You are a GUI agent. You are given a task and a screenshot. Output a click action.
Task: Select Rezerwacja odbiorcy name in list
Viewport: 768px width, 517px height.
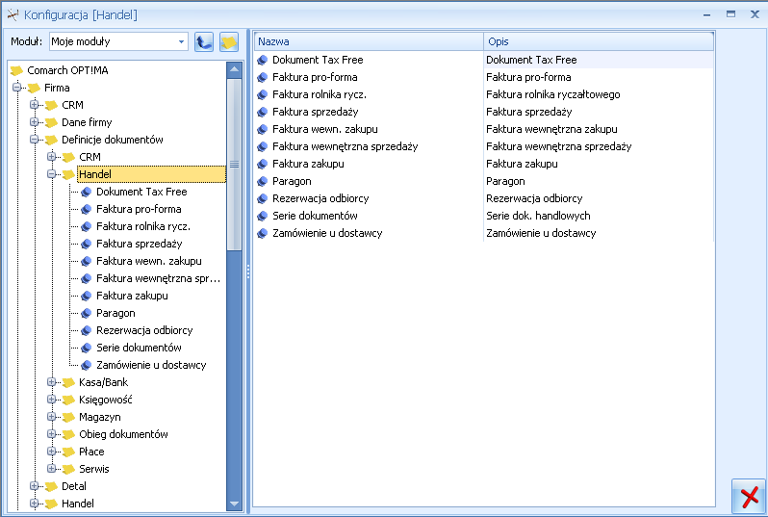pyautogui.click(x=320, y=198)
